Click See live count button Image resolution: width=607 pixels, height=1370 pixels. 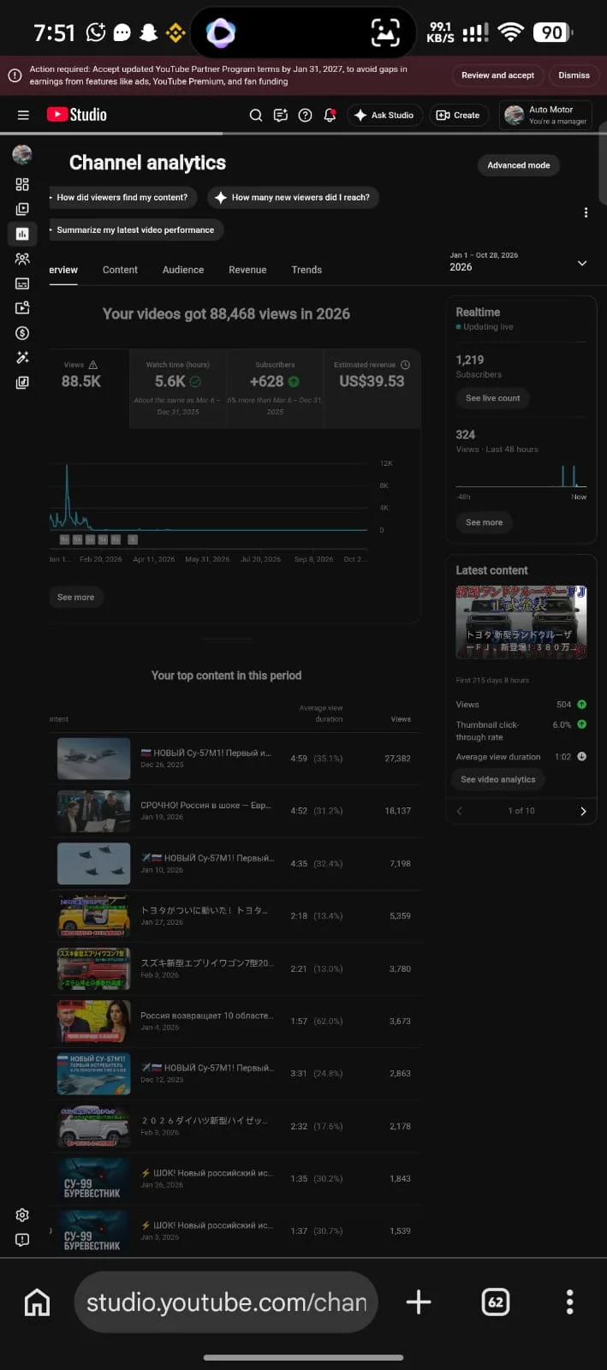492,398
